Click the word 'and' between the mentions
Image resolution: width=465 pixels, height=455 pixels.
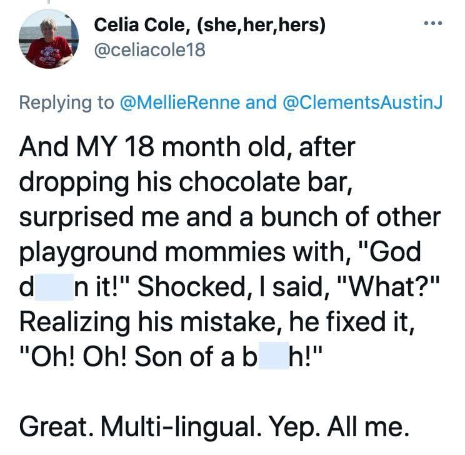coord(261,102)
